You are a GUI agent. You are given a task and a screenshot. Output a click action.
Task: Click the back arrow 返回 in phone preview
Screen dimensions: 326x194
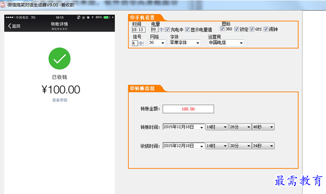coord(14,26)
